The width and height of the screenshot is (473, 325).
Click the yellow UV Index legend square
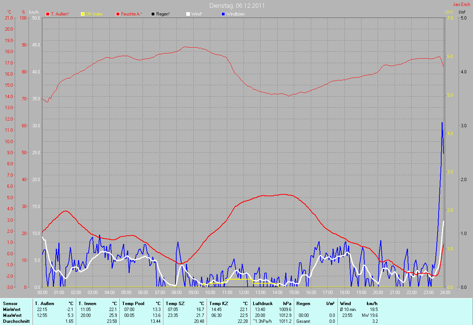point(83,14)
